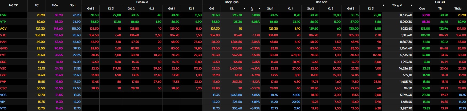Sort by the TC reference price header
The image size is (467, 111).
click(37, 5)
